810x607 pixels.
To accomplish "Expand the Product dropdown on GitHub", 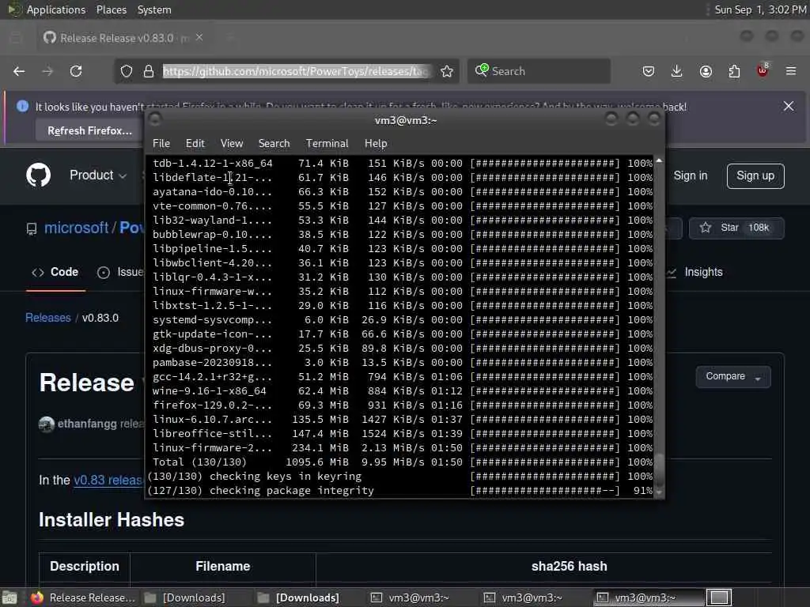I will point(97,175).
